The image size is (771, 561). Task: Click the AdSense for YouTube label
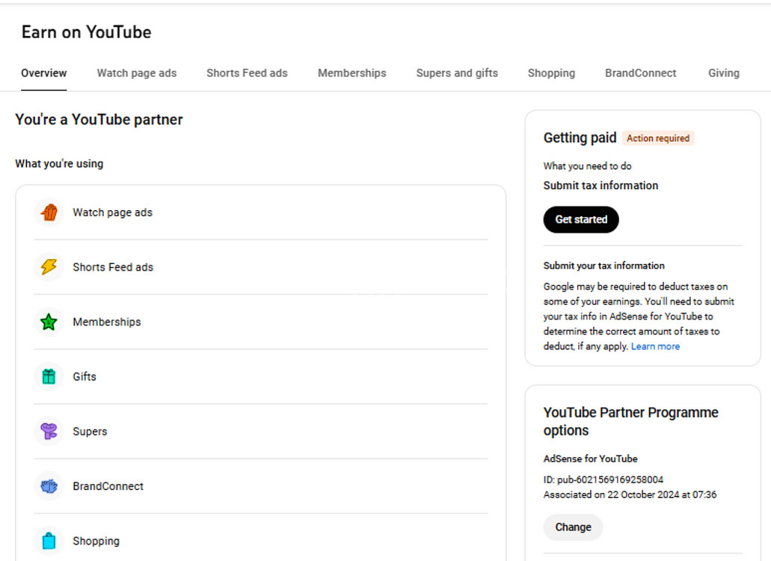(x=591, y=459)
